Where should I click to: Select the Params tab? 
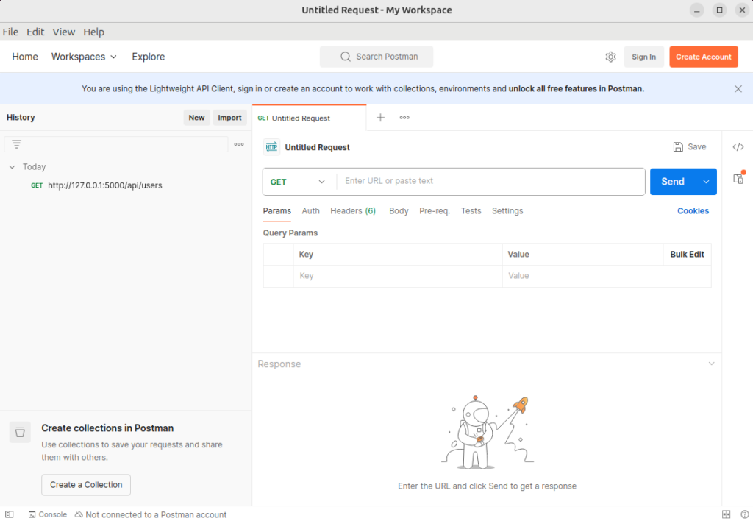tap(277, 211)
